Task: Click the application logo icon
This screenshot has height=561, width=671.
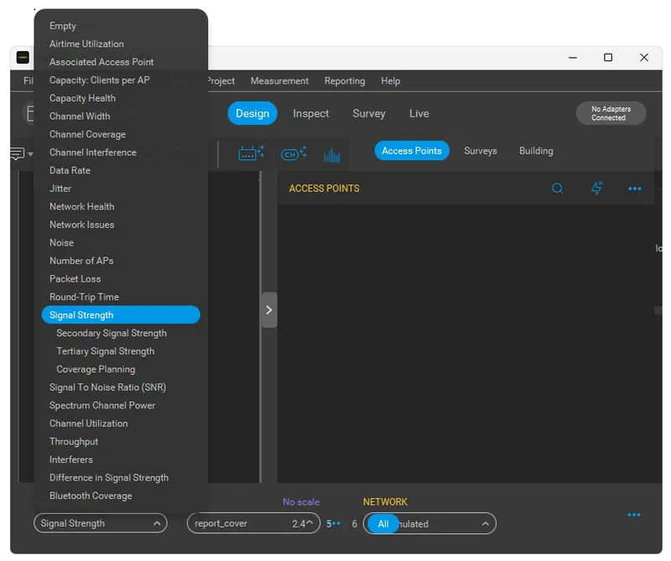Action: [x=23, y=57]
